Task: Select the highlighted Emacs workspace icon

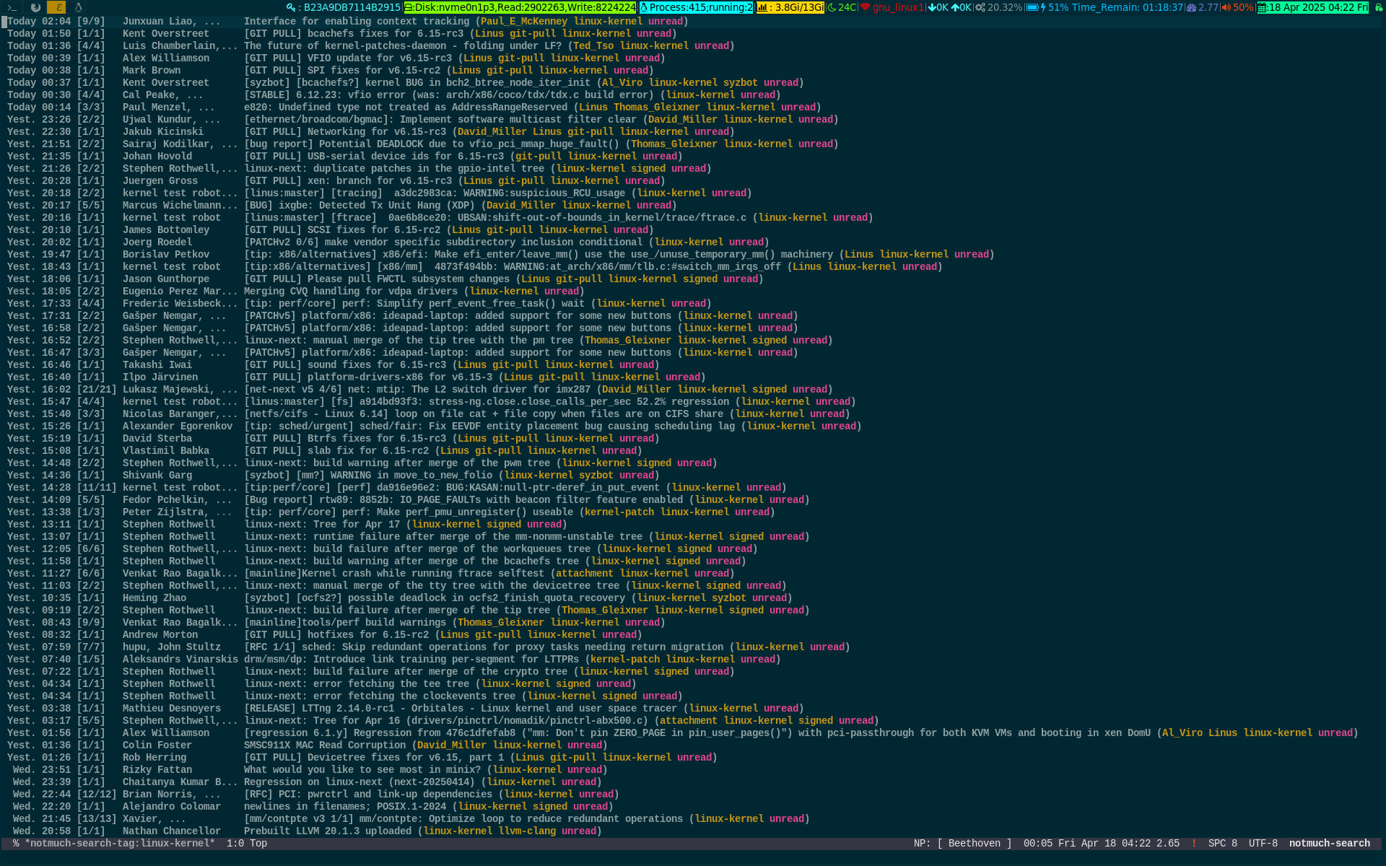Action: [56, 7]
